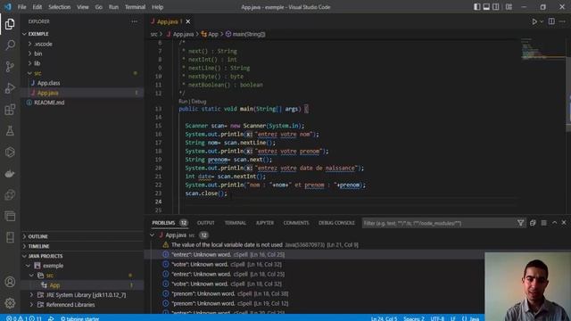Screen dimensions: 571x321
Task: Open the Search view icon
Action: coord(10,45)
